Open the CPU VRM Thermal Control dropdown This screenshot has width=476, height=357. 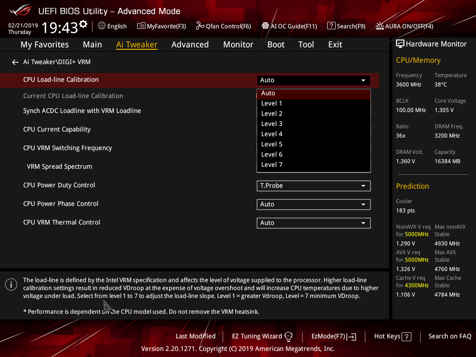point(313,223)
